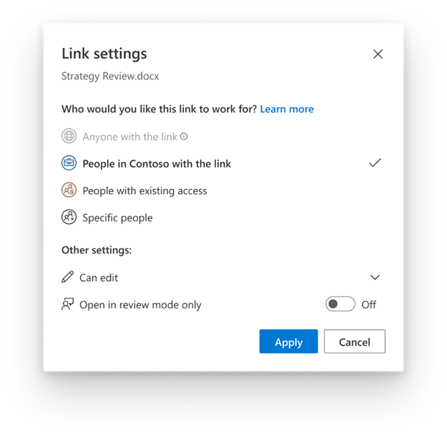Toggle the Open in review mode switch

(x=340, y=304)
